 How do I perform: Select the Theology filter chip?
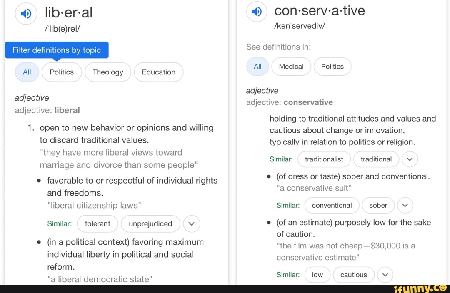(x=107, y=72)
